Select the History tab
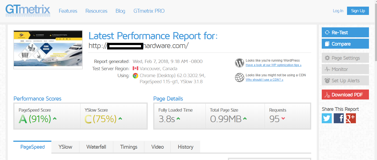The width and height of the screenshot is (377, 160). point(185,147)
